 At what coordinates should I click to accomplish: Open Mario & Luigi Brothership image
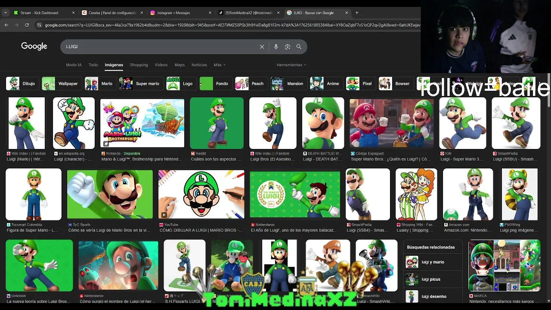click(142, 123)
